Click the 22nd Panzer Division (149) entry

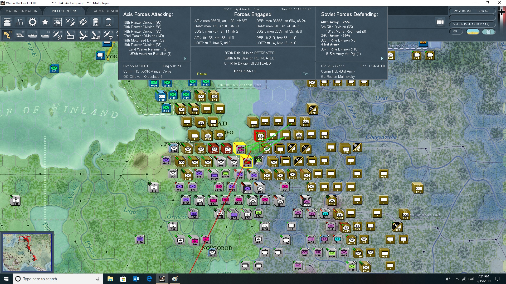[x=143, y=36]
